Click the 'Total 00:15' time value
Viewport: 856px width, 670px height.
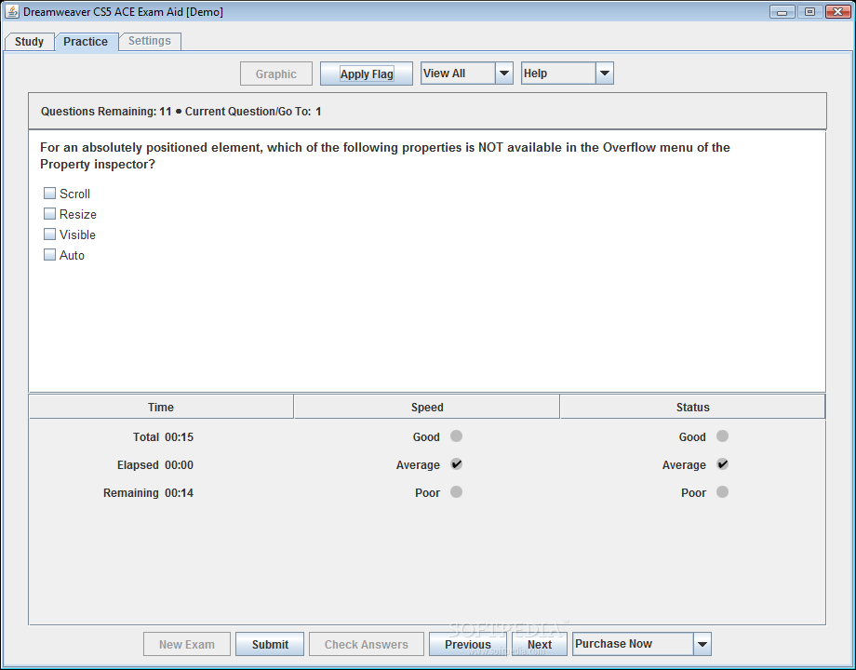point(163,436)
